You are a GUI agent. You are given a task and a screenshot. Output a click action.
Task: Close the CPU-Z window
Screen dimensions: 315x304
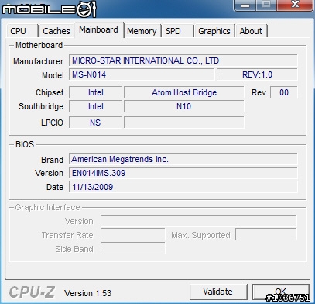[295, 5]
